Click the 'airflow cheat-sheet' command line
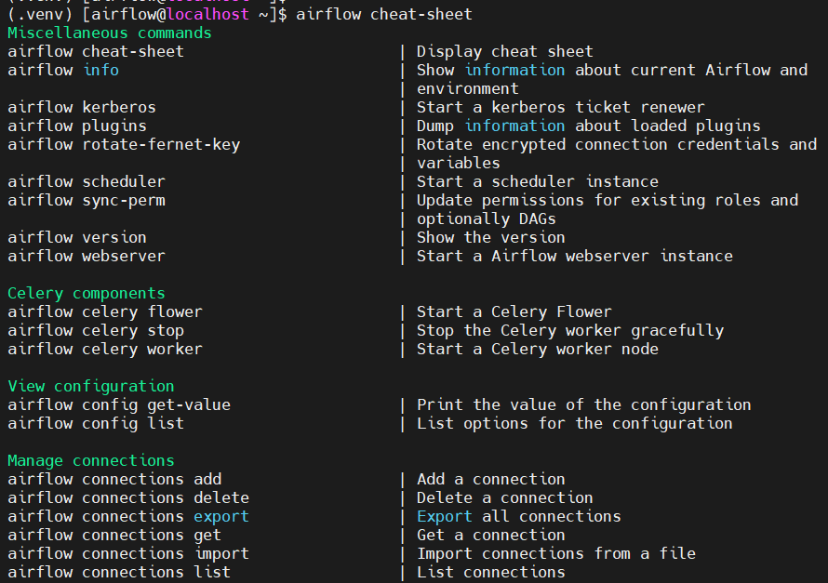The width and height of the screenshot is (828, 583). 94,51
